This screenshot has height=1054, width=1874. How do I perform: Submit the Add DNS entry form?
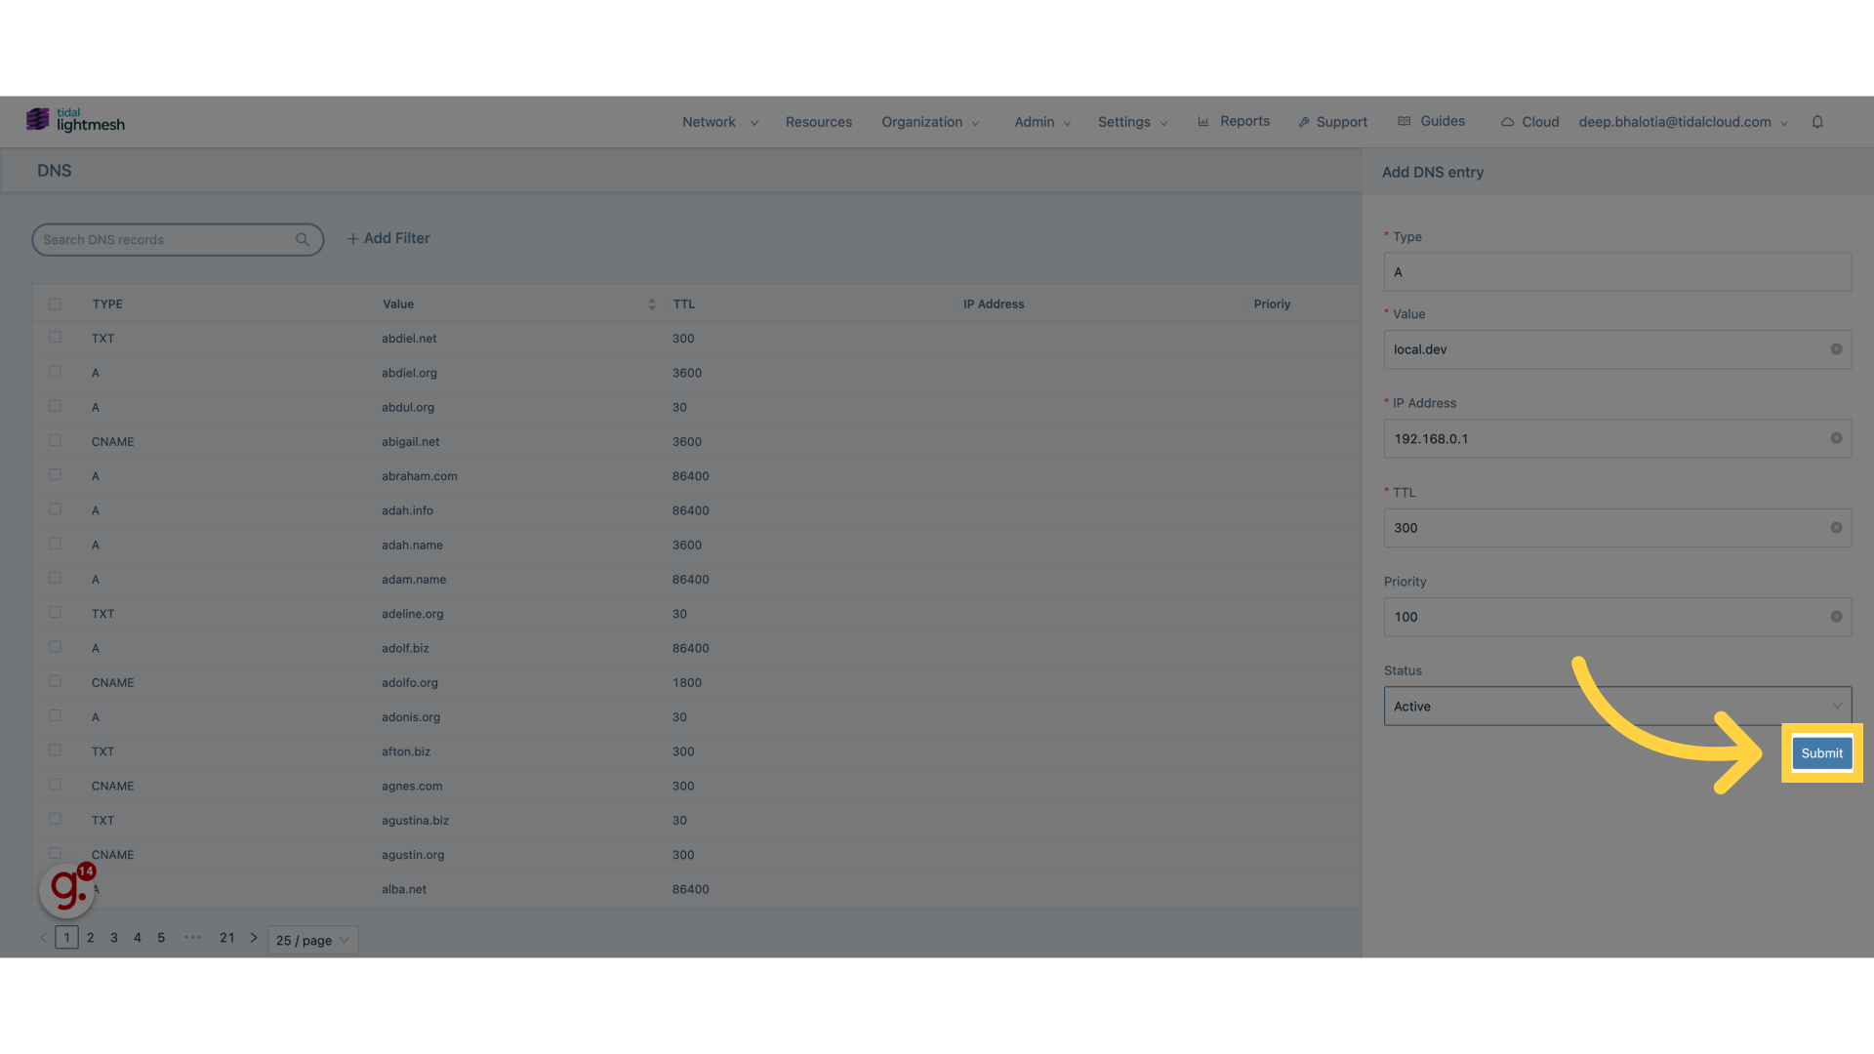click(1821, 752)
